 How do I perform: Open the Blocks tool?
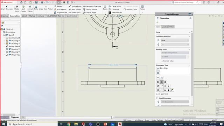[x=105, y=8]
